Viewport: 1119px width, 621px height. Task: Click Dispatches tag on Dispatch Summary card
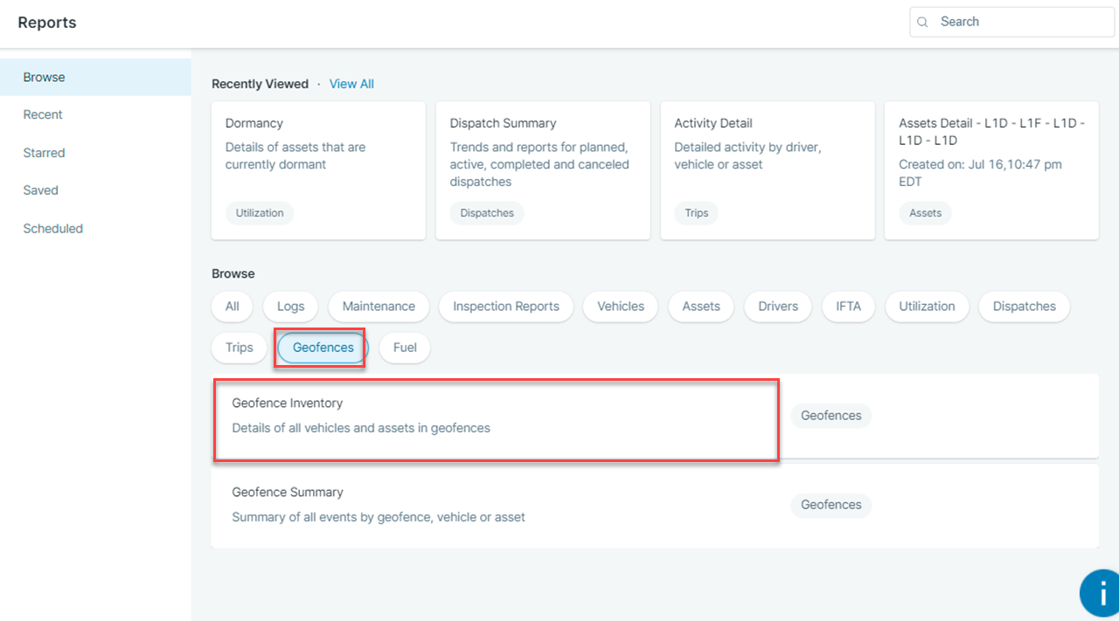[487, 213]
